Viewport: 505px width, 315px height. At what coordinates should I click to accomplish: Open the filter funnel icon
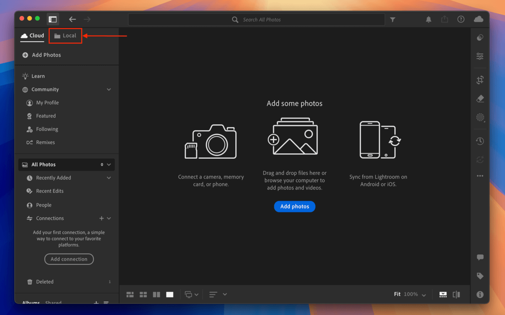(393, 19)
